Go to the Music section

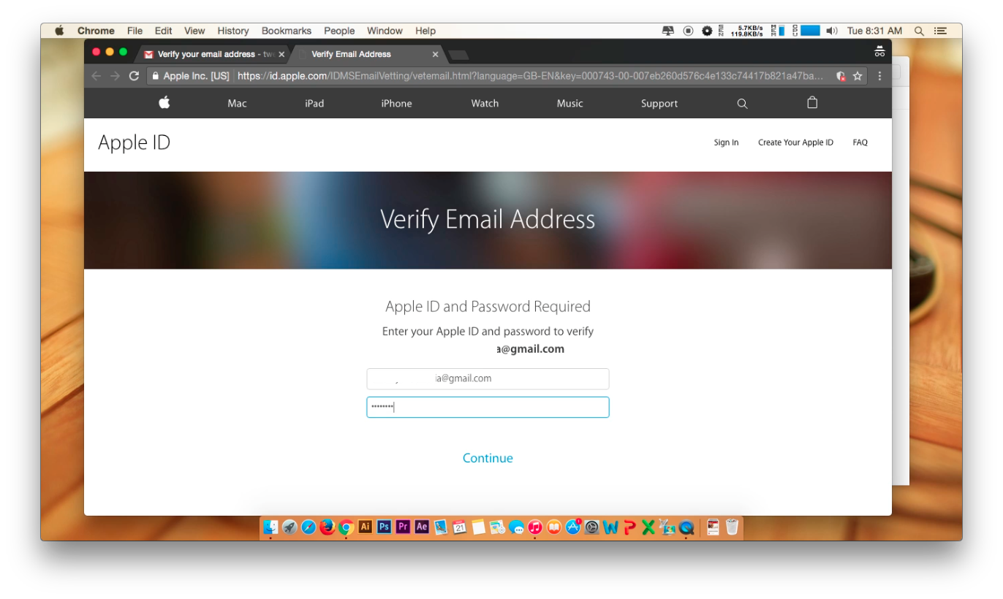click(x=569, y=104)
